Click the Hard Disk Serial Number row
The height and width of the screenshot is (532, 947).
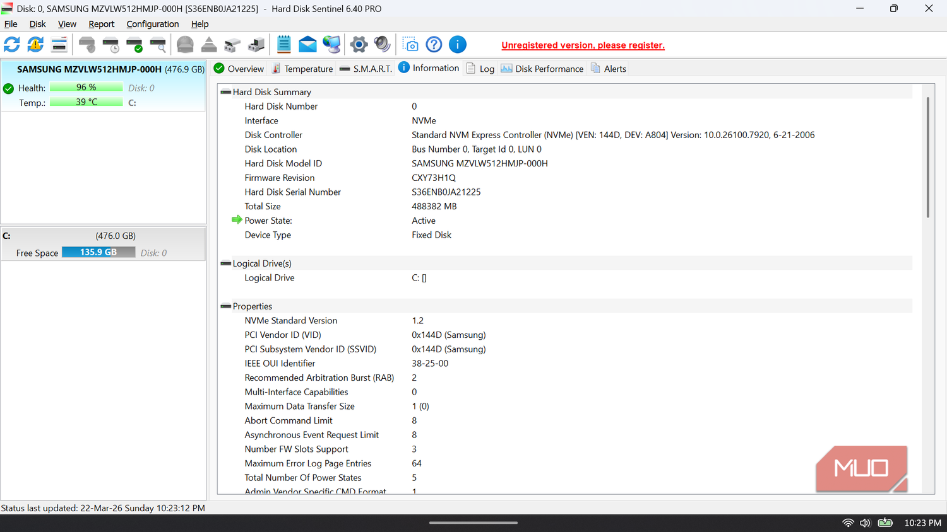pos(566,192)
